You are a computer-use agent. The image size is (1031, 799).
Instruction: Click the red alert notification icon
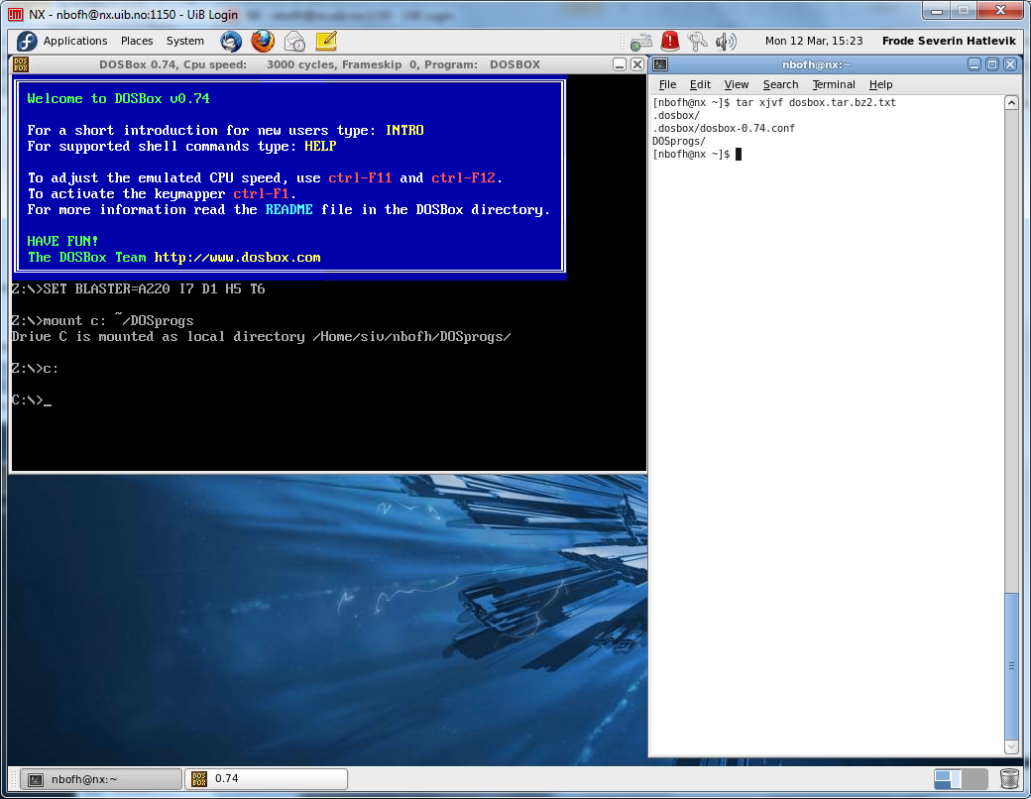[x=670, y=41]
